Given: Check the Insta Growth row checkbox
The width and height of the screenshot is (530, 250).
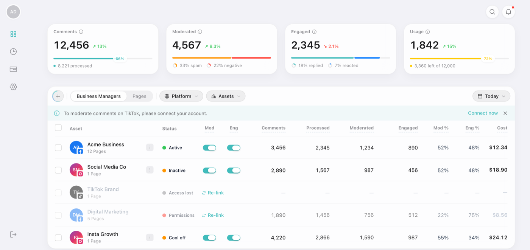Looking at the screenshot, I should click(x=58, y=238).
